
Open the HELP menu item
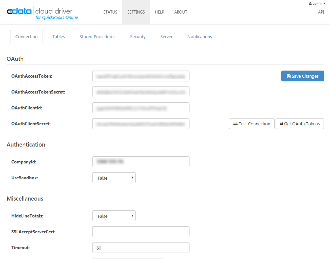[x=159, y=12]
